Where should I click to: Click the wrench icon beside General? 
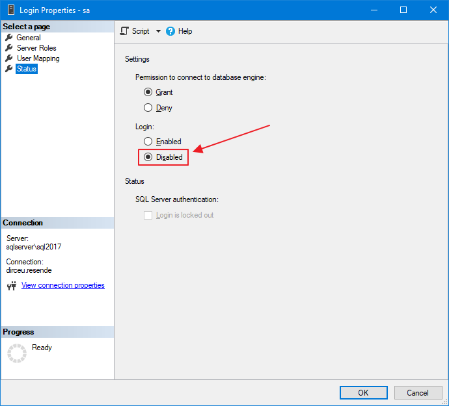point(9,38)
